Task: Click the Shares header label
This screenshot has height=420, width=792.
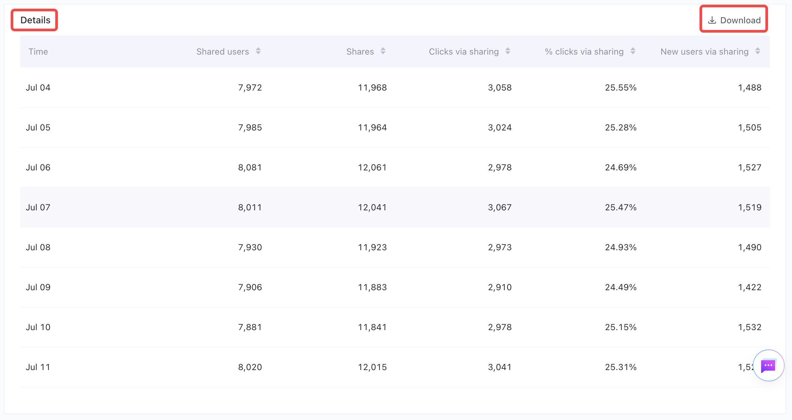Action: point(360,52)
